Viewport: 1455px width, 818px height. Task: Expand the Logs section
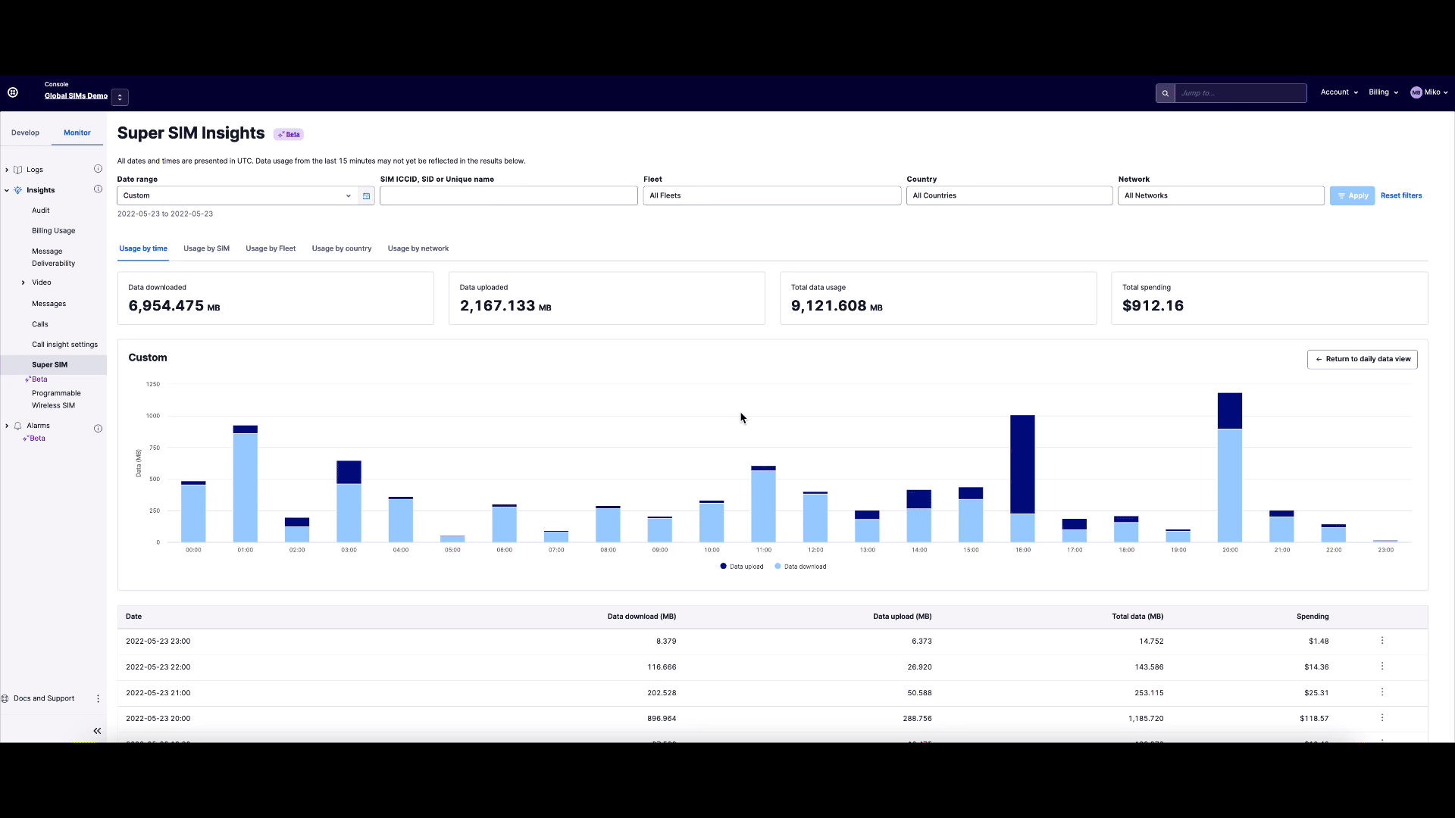(x=7, y=170)
